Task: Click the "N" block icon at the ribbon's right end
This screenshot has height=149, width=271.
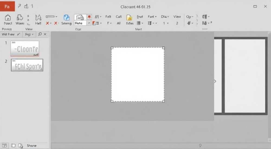Action: click(x=204, y=23)
